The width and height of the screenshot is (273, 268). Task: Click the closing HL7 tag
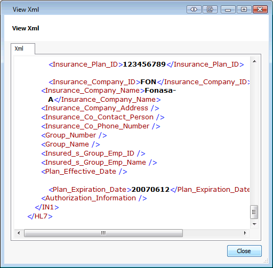coord(40,216)
